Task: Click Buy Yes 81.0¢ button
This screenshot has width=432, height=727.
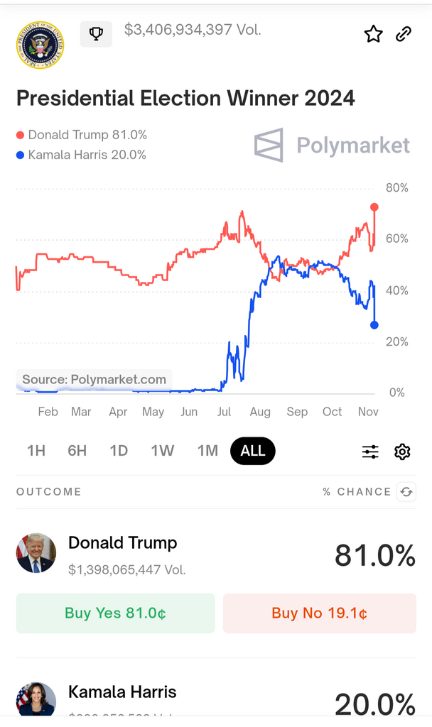Action: (115, 613)
